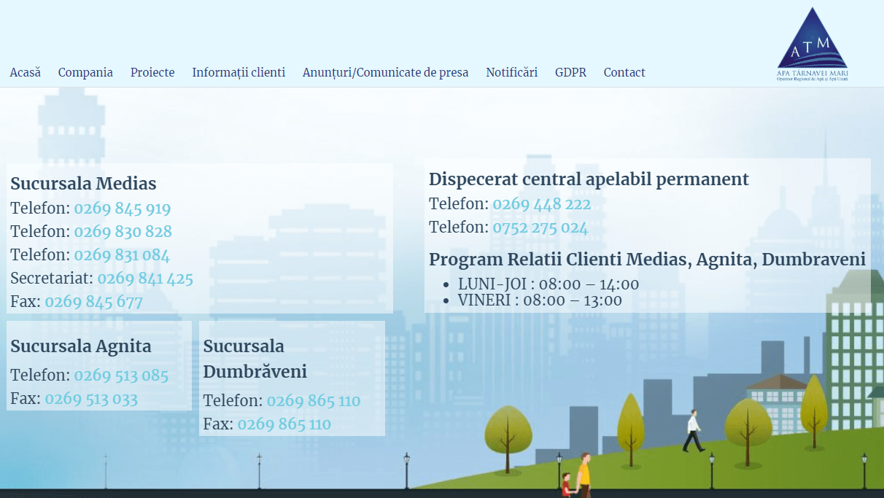This screenshot has width=884, height=498.
Task: Call Agnita phone 0269 513 085
Action: point(121,376)
